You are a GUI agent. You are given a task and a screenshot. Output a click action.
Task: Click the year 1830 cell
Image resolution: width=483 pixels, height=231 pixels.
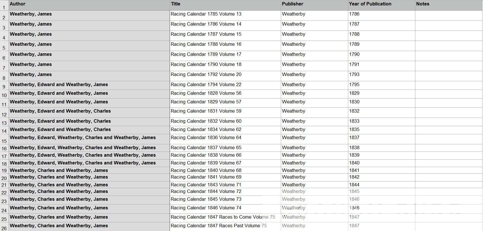pos(381,103)
